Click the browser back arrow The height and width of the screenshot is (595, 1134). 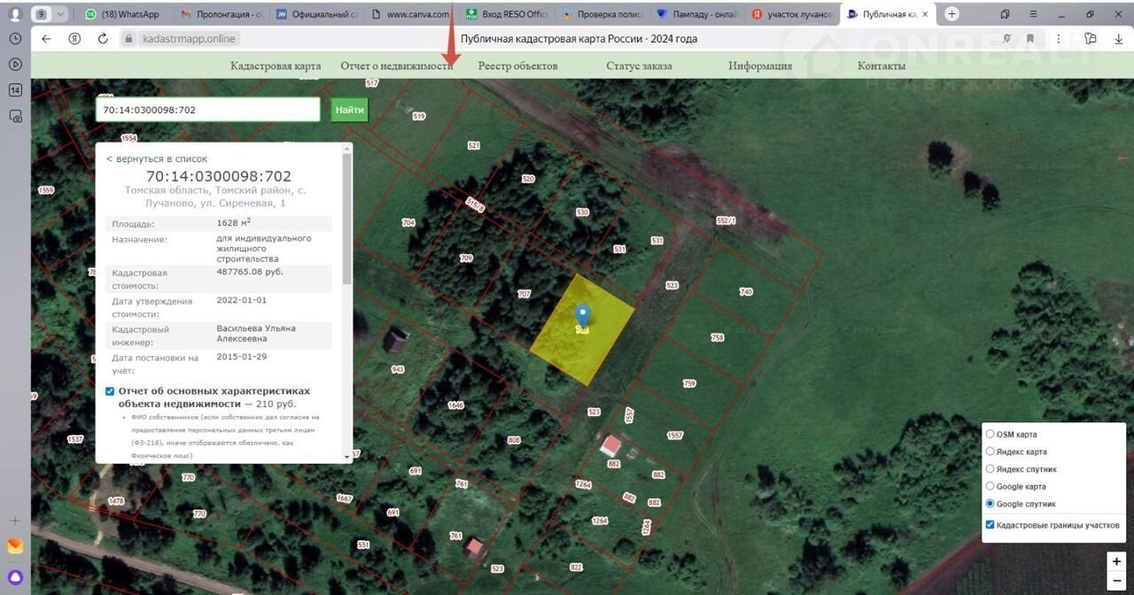point(47,39)
